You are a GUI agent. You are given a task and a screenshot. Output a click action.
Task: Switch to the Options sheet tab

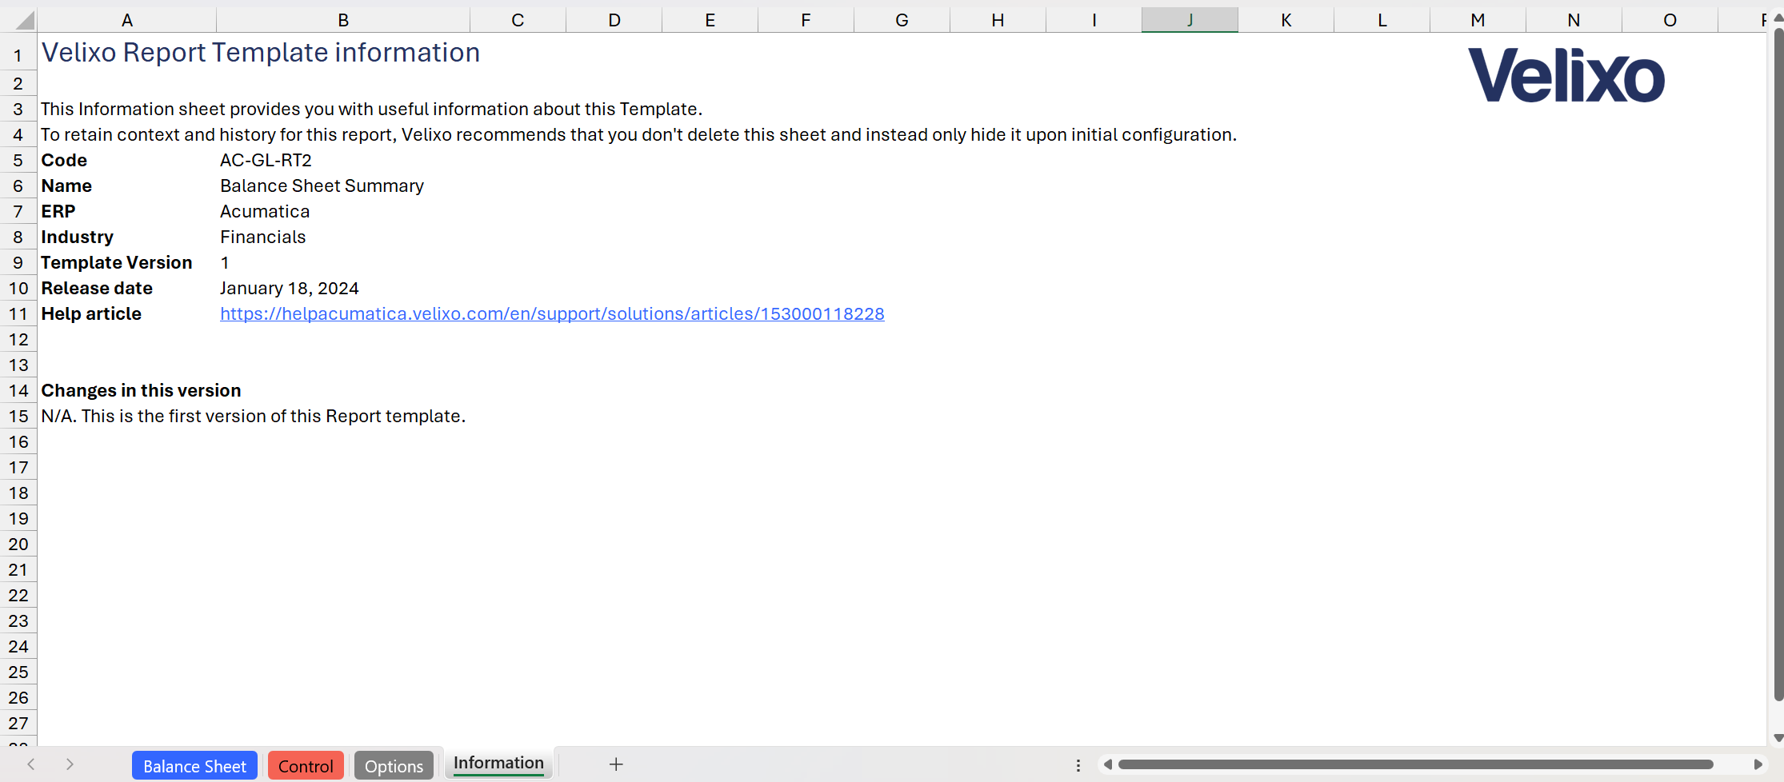click(394, 765)
